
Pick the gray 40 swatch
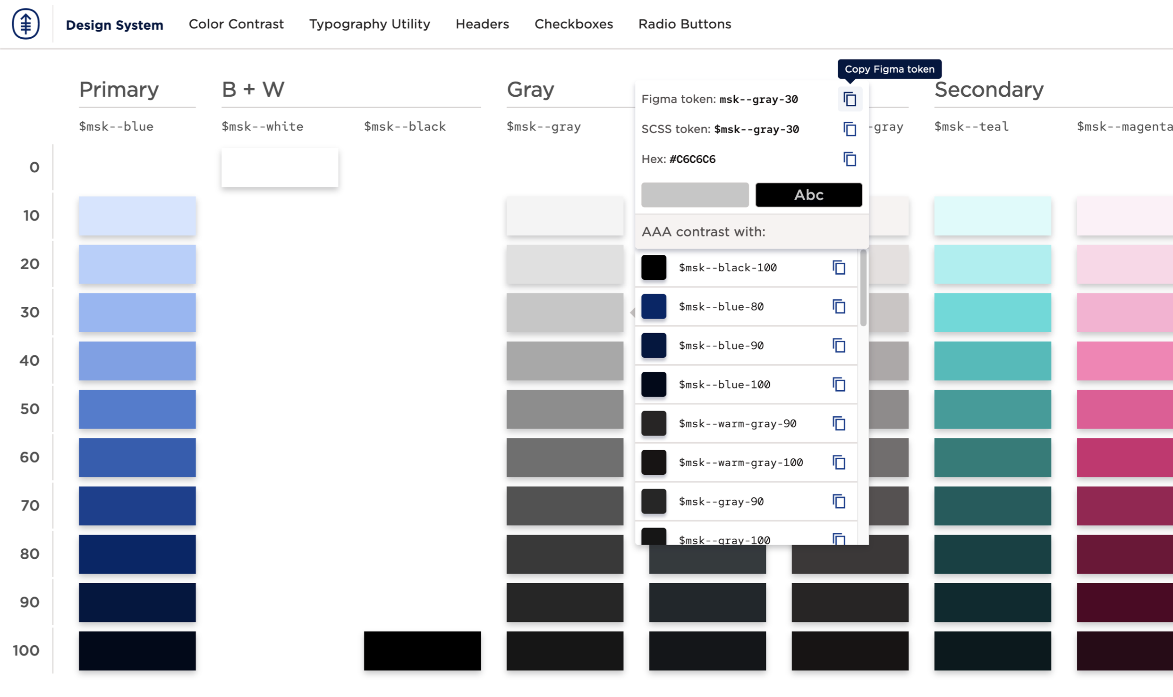tap(565, 361)
